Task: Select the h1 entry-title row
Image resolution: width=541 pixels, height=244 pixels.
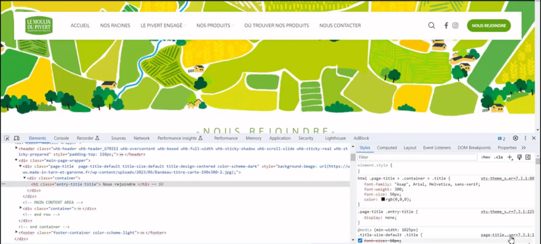Action: (x=175, y=185)
